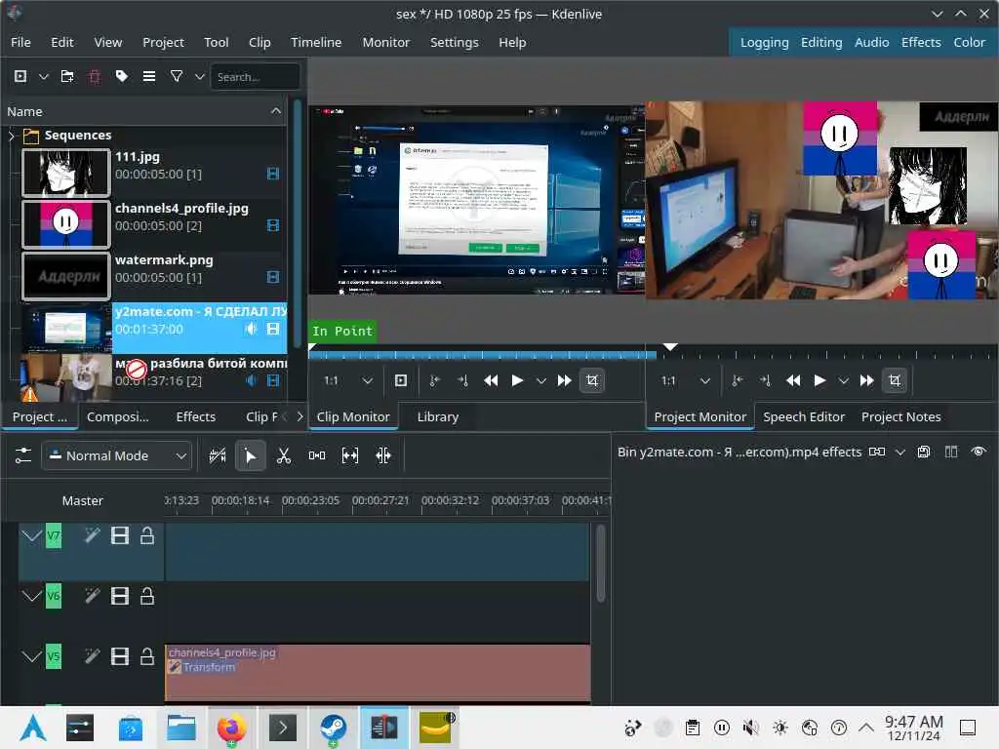The height and width of the screenshot is (749, 999).
Task: Click the filter funnel icon in bin
Action: [x=177, y=76]
